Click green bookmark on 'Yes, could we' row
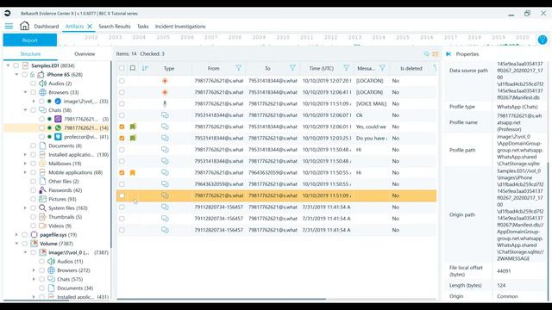 (x=133, y=127)
